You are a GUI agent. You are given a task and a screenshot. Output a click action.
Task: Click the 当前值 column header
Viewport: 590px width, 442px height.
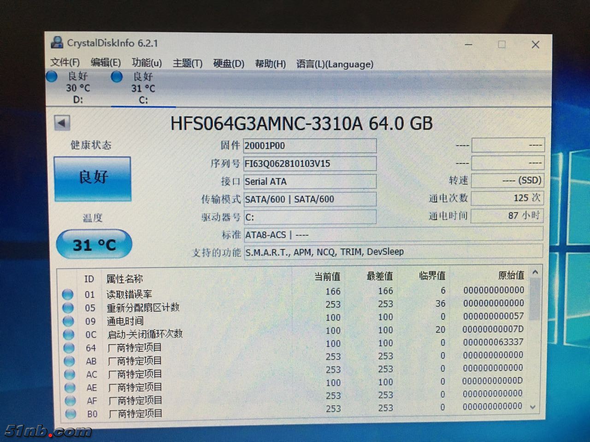pos(327,276)
